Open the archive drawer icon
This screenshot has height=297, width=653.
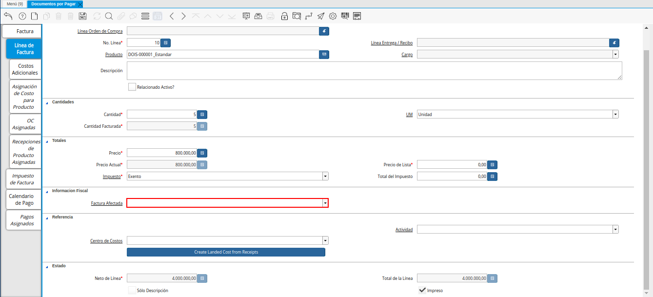[258, 16]
